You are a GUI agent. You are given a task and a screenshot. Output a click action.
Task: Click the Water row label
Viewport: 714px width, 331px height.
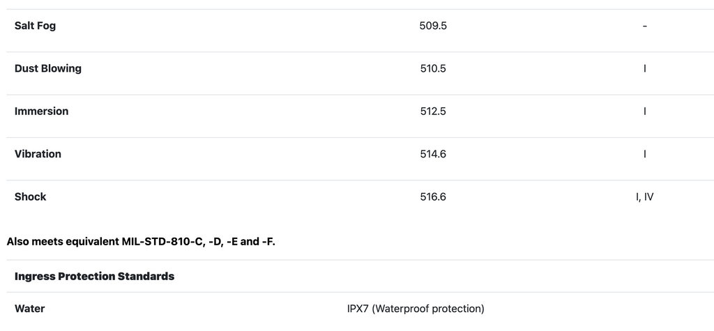[29, 308]
